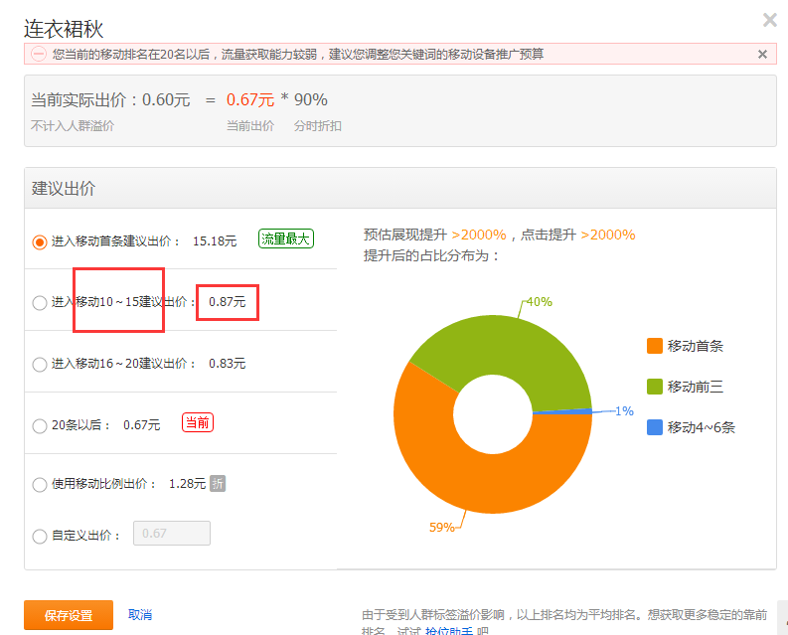
Task: Click the orange 移动首条 legend swatch
Action: tap(654, 346)
